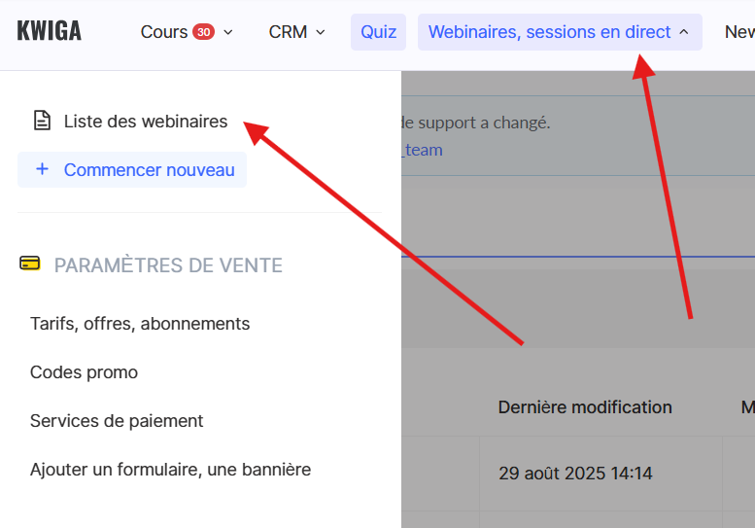Screen dimensions: 755x528
Task: Click the KWIGA logo
Action: click(x=50, y=32)
